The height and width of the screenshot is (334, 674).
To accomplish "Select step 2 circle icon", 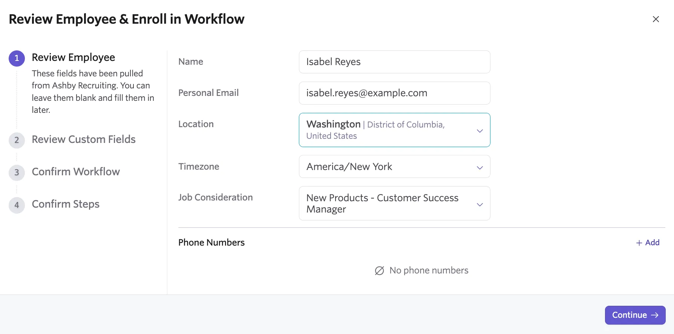I will [x=17, y=140].
